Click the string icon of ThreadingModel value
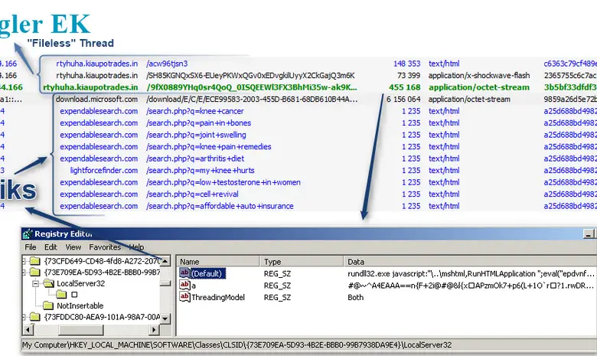The width and height of the screenshot is (597, 356). click(184, 297)
